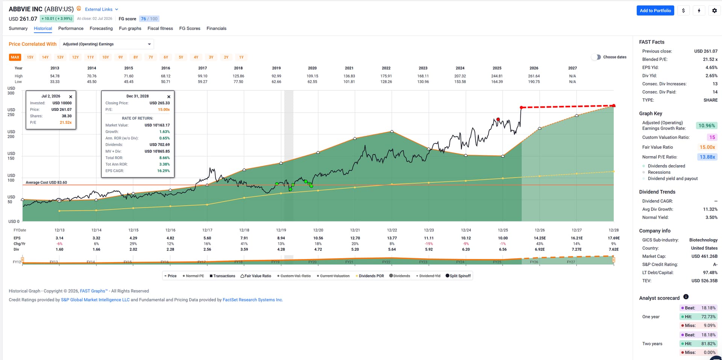
Task: Switch to the Performance tab
Action: 71,29
